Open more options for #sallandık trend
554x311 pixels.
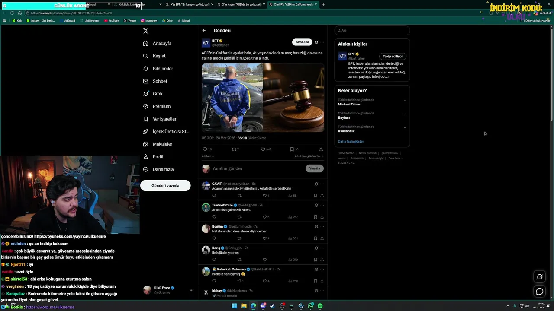pos(404,127)
